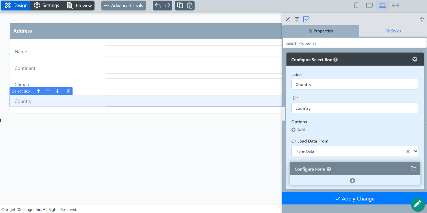
Task: Apply Change to save properties
Action: 354,198
